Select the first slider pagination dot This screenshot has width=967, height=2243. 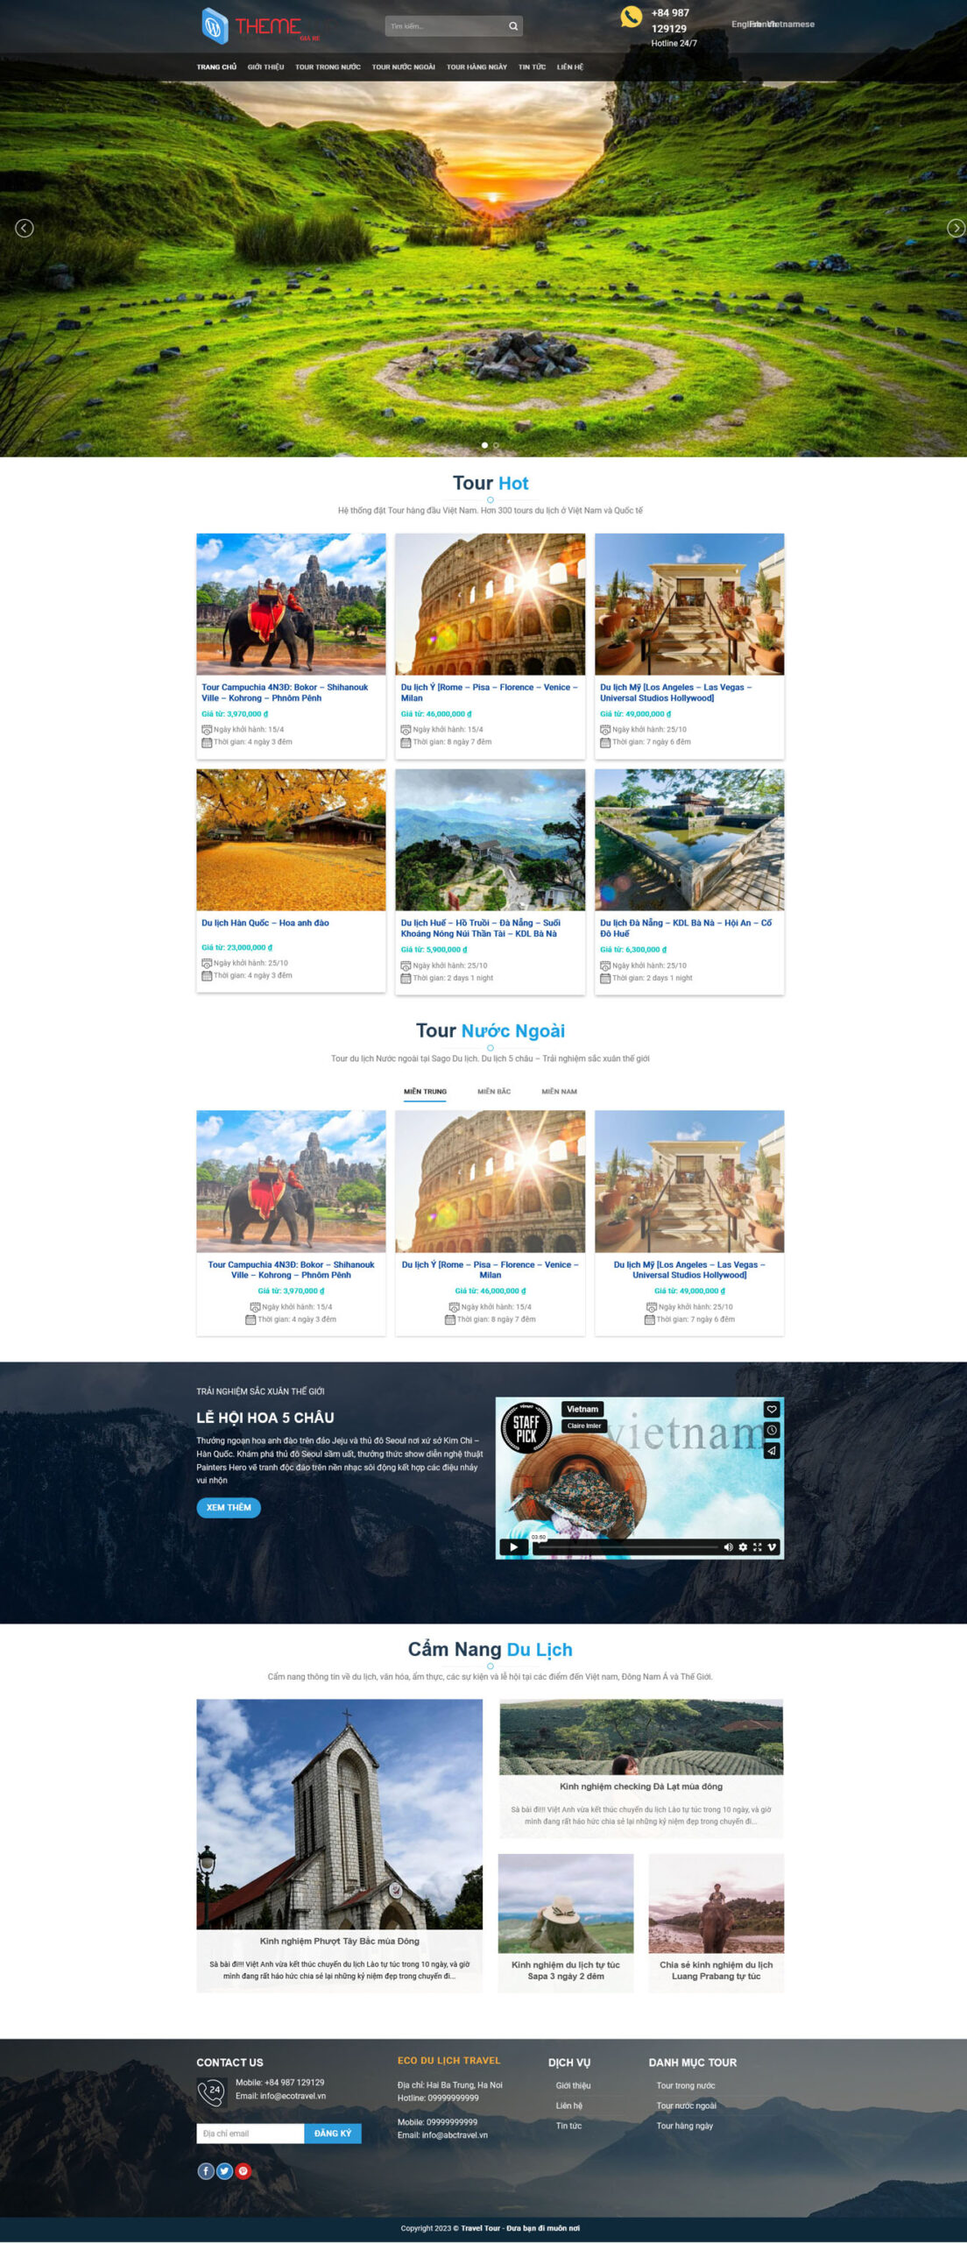[485, 445]
